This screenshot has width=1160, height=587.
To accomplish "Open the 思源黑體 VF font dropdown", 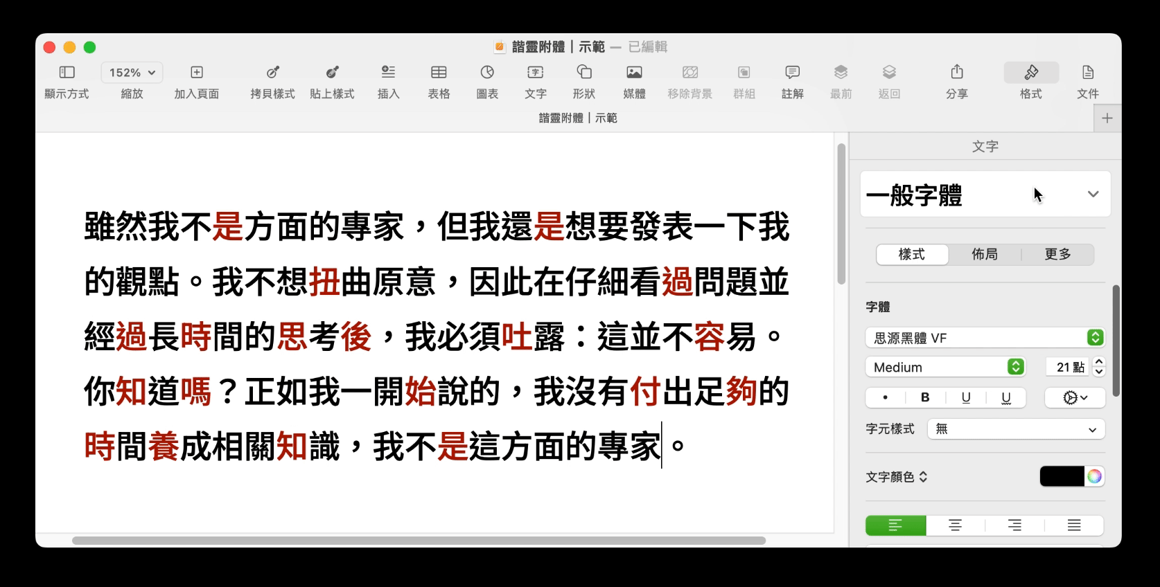I will click(985, 338).
